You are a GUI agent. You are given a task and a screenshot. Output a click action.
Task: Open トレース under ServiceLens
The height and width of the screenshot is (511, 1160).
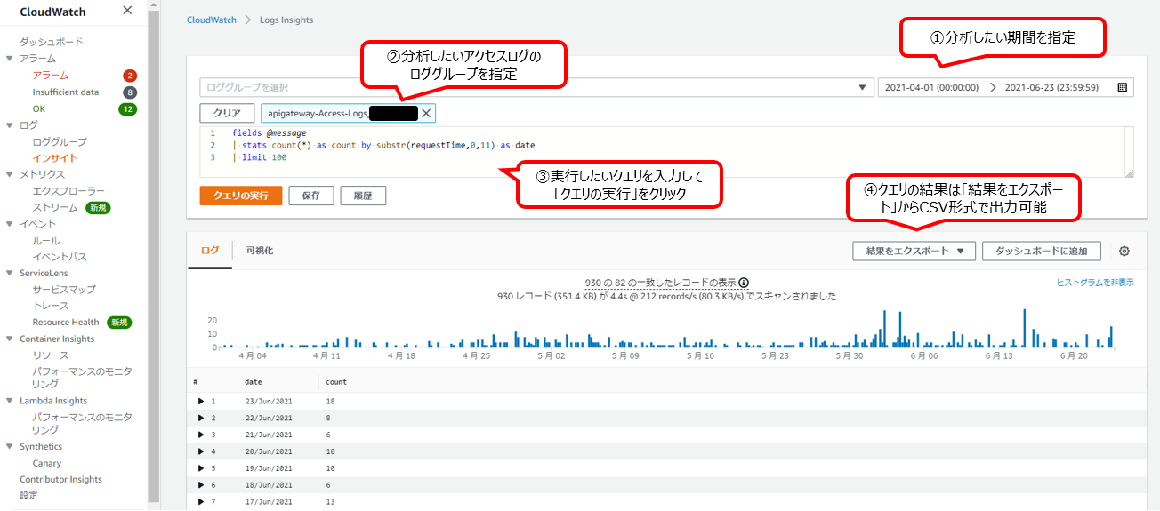point(51,306)
